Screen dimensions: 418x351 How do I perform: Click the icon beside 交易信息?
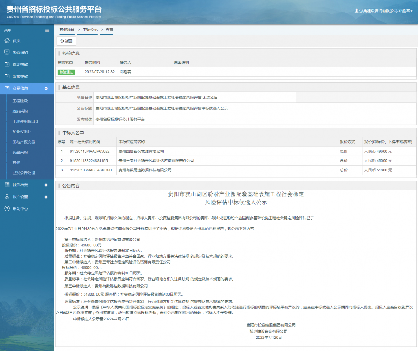click(x=7, y=88)
